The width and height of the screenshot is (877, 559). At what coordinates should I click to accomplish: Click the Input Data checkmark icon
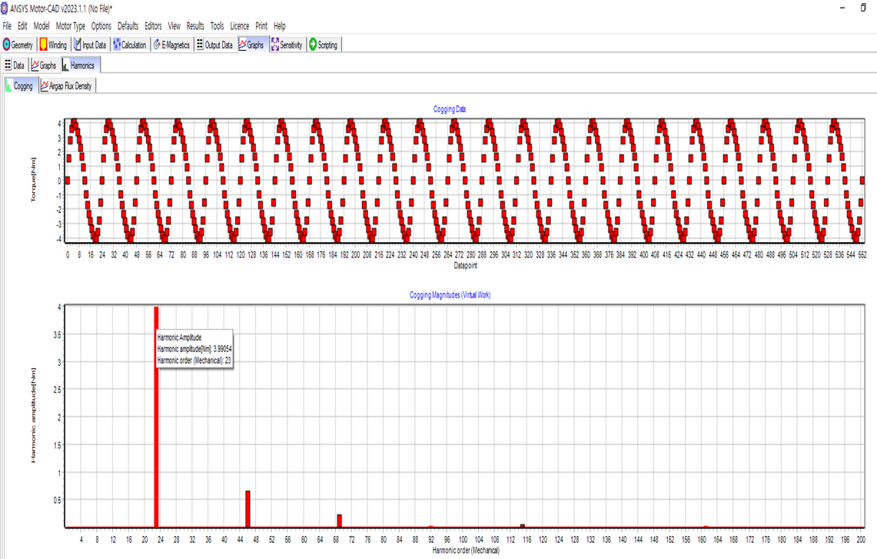(78, 45)
